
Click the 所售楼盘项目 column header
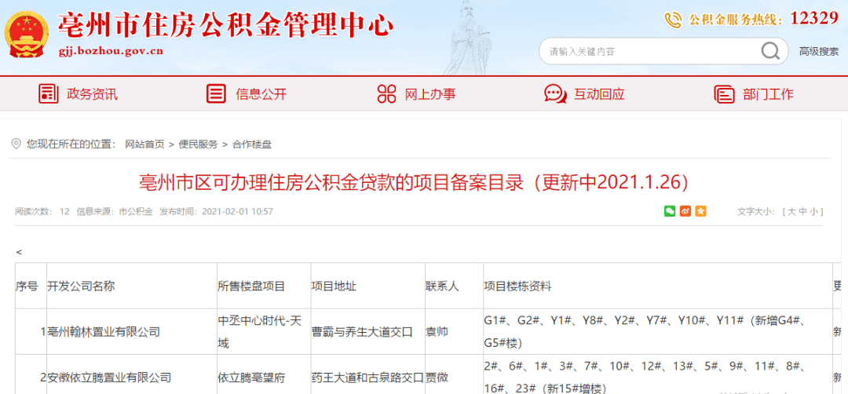tap(251, 286)
